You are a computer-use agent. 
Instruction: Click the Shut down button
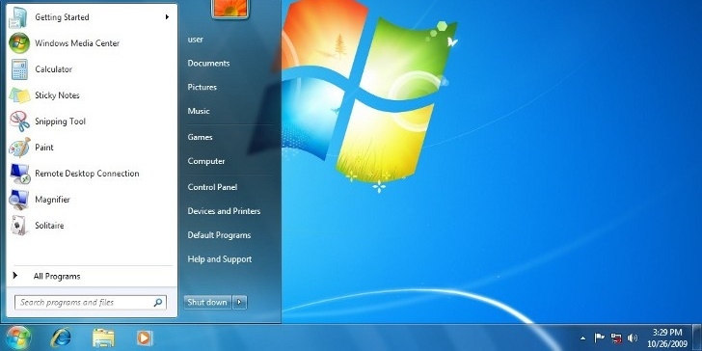pyautogui.click(x=207, y=303)
